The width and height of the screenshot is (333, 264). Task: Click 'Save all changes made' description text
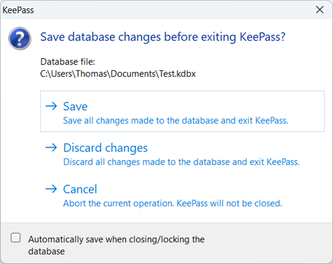click(175, 120)
